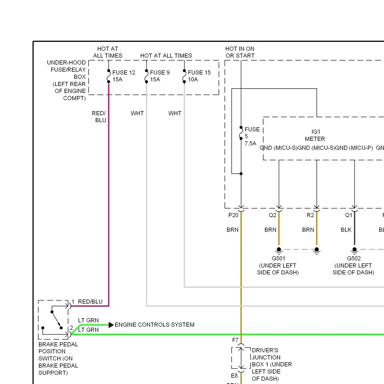
Task: Click the FUSE 12 15A label
Action: [x=124, y=76]
